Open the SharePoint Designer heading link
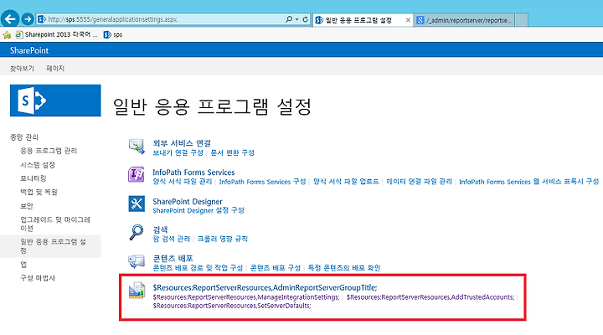The image size is (603, 335). (x=188, y=202)
